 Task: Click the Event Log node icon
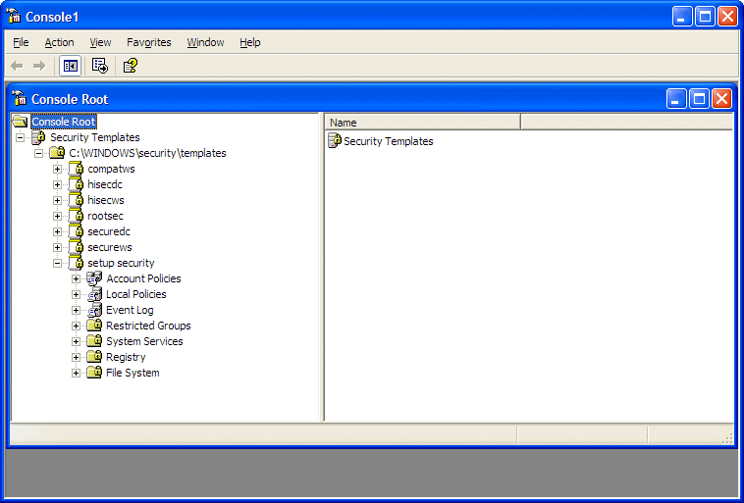tap(94, 310)
